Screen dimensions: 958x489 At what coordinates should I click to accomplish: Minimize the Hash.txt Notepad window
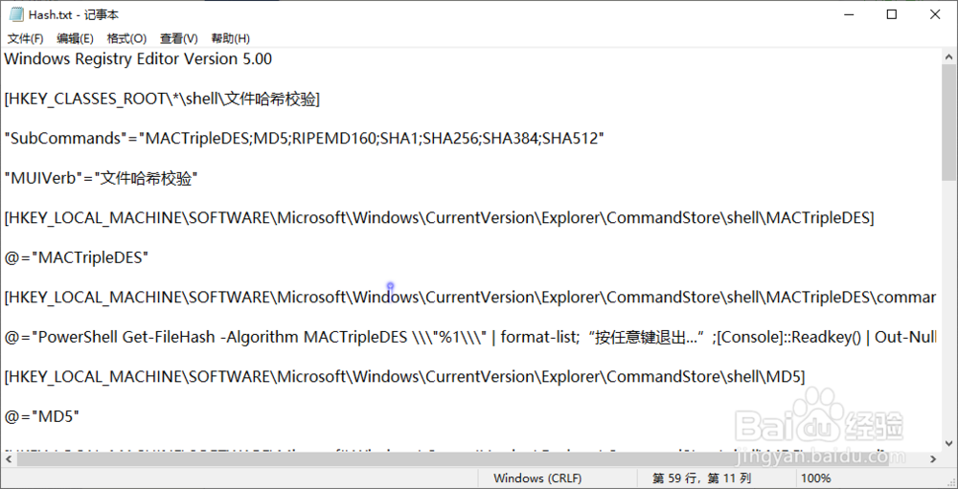(848, 14)
